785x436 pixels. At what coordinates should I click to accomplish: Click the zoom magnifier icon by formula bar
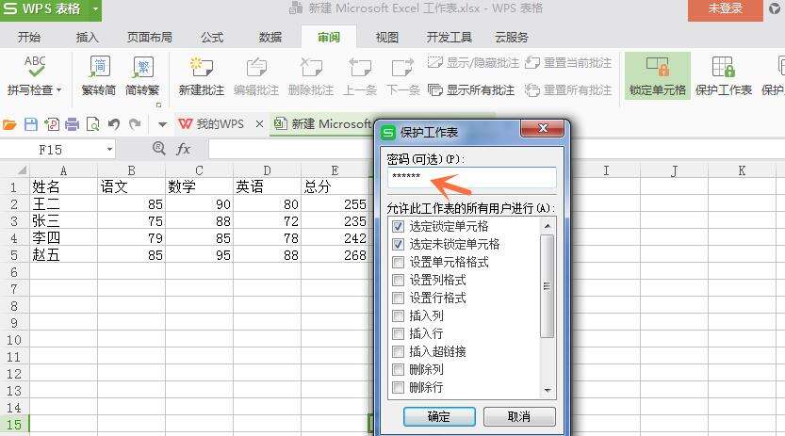(158, 148)
